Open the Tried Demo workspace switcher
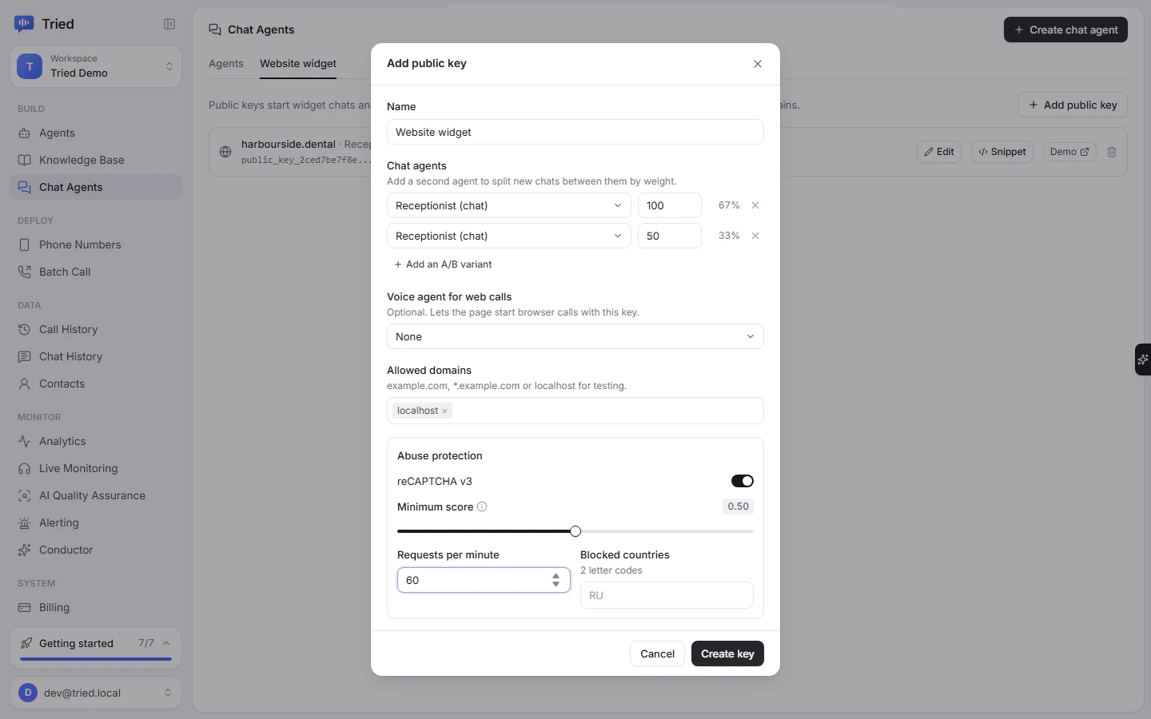 click(96, 66)
